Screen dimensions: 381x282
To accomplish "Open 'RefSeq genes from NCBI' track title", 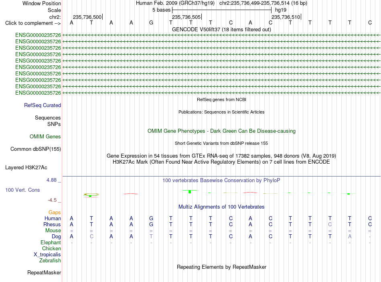I will pos(221,99).
